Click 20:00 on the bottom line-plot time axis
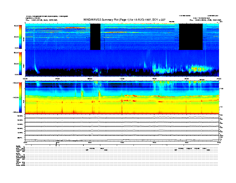Screen dimensions: 236x183 [x=187, y=143]
